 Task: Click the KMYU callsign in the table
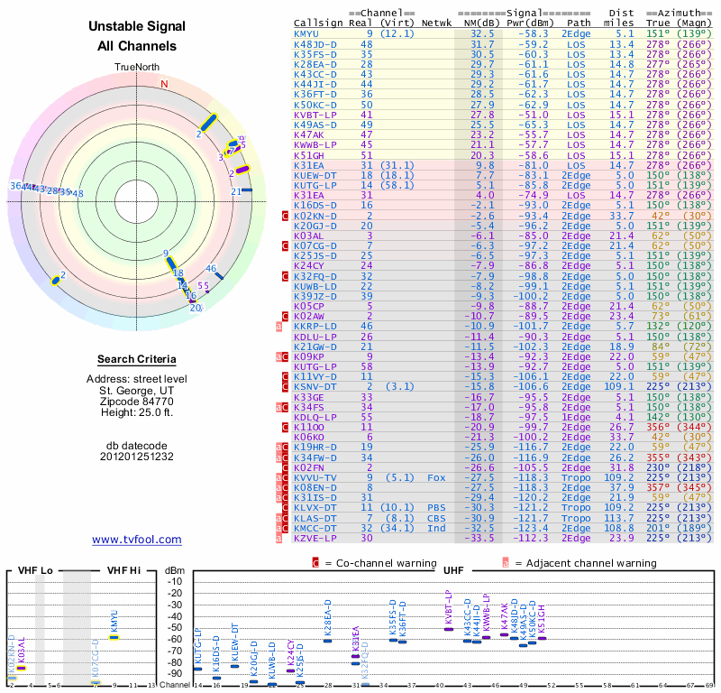(306, 33)
